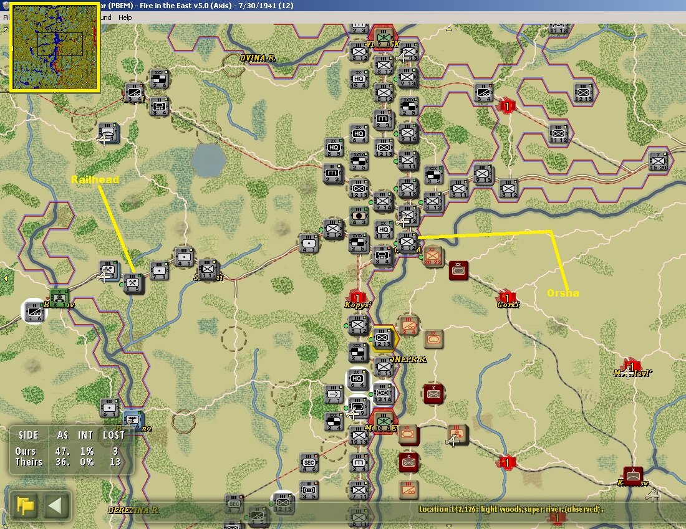Click the map scroll-down arrow at bottom edge

coord(448,526)
